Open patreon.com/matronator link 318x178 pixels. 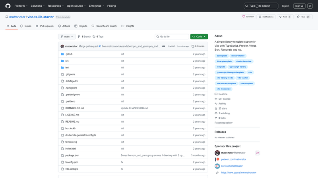[x=233, y=159]
